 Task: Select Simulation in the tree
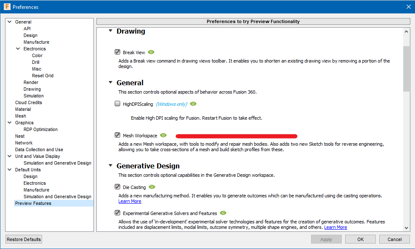pos(34,96)
